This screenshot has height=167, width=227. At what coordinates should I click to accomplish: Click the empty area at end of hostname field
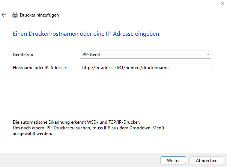195,68
